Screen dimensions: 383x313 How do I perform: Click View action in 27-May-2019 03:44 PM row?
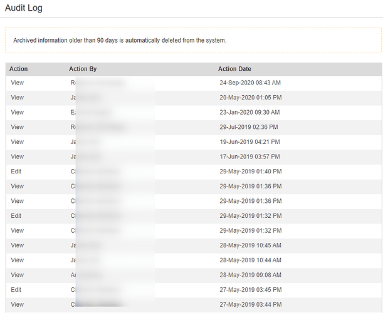pyautogui.click(x=18, y=305)
